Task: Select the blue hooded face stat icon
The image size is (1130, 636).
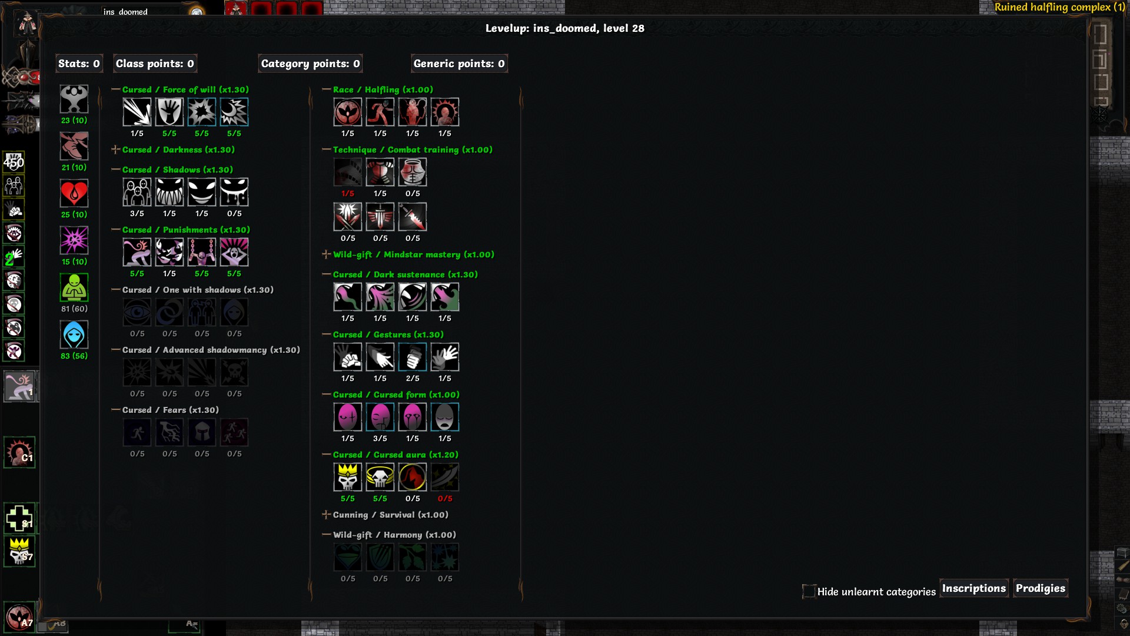Action: pos(74,334)
